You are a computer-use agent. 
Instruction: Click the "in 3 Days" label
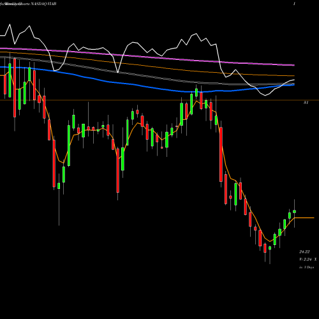click(306, 267)
